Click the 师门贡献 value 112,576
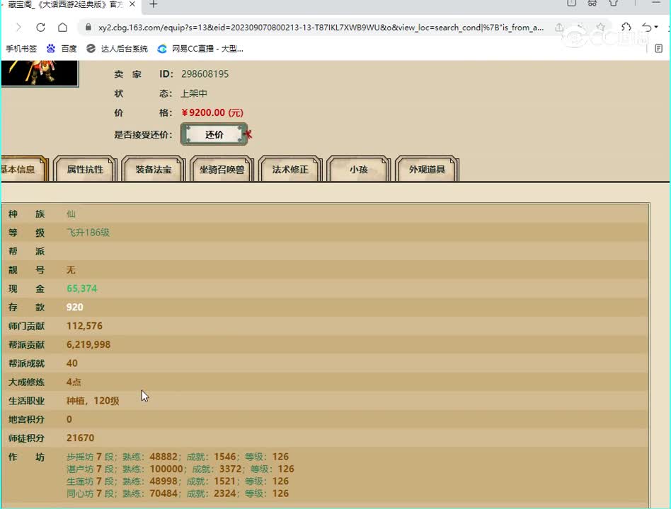This screenshot has width=671, height=509. 84,326
